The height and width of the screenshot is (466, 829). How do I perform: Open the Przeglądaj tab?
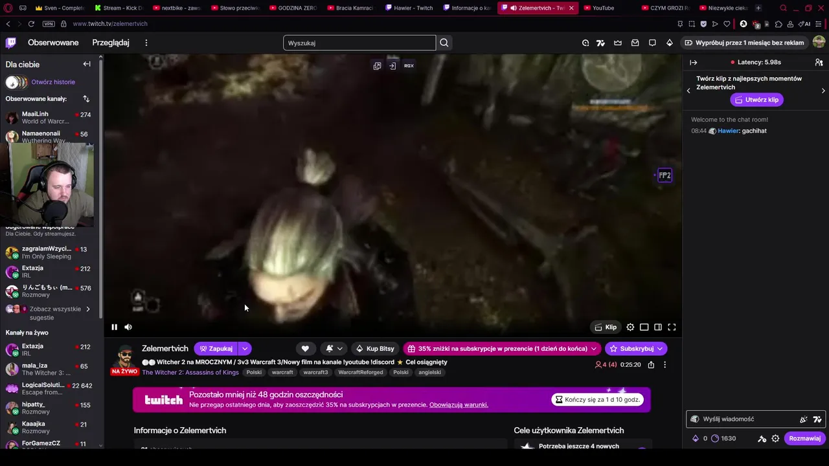tap(111, 43)
